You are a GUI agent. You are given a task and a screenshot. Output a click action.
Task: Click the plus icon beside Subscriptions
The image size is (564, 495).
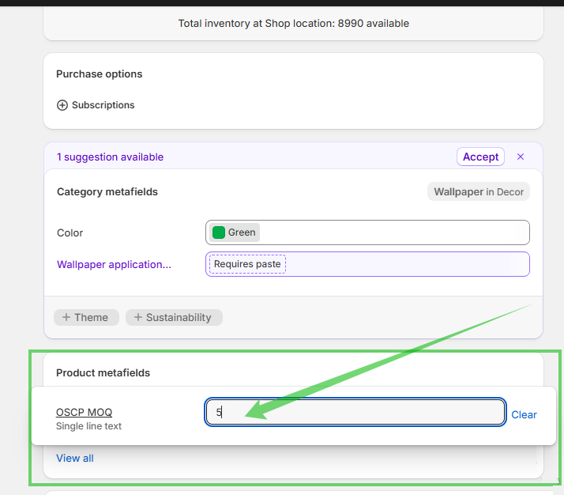(62, 105)
